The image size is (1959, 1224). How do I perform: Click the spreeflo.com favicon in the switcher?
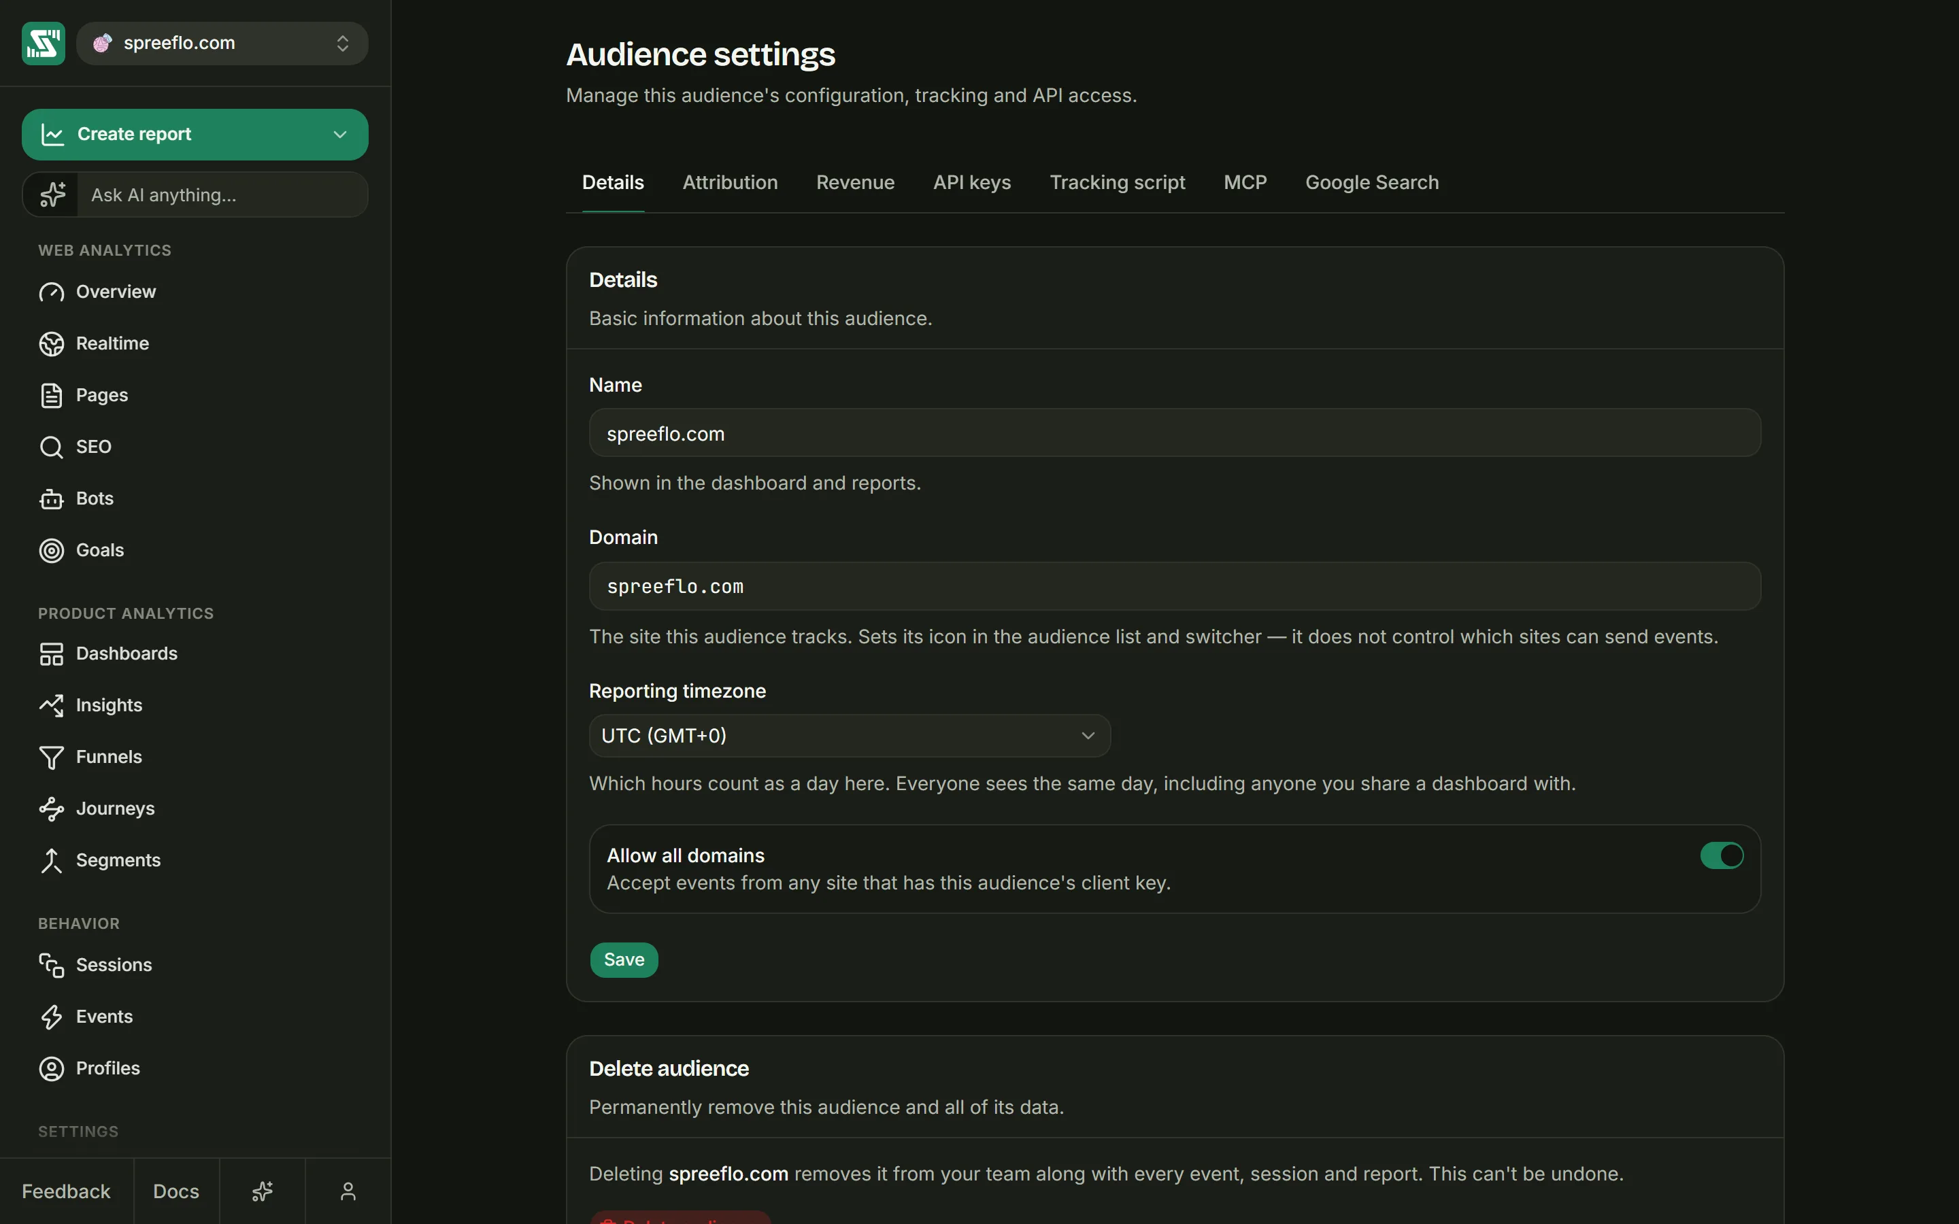102,44
